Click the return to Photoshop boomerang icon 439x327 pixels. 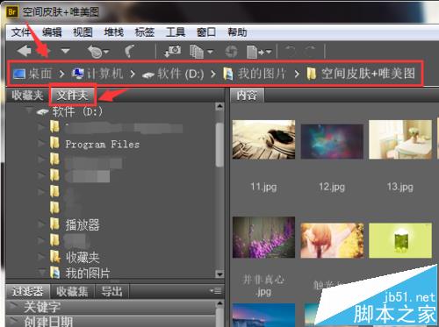point(130,51)
